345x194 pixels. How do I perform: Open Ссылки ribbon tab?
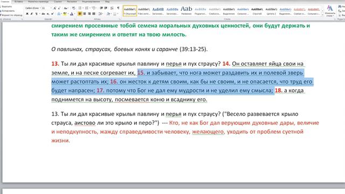(x=58, y=2)
